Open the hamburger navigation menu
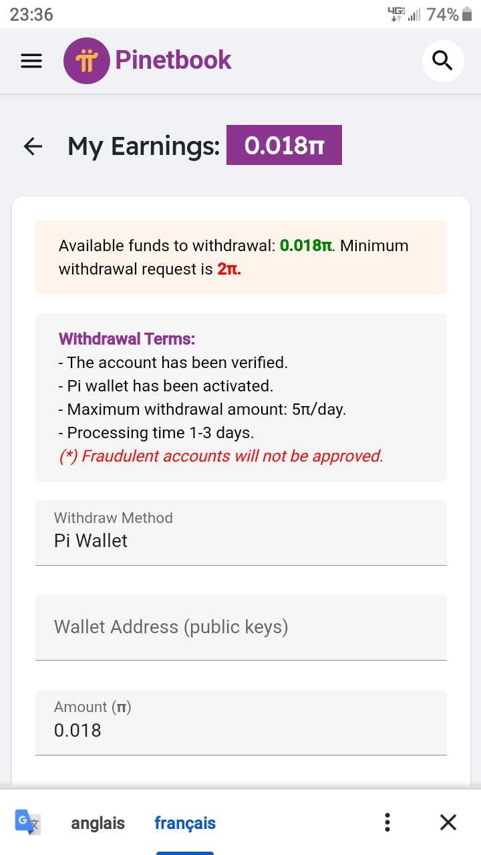Screen dimensions: 481x855 (x=31, y=61)
